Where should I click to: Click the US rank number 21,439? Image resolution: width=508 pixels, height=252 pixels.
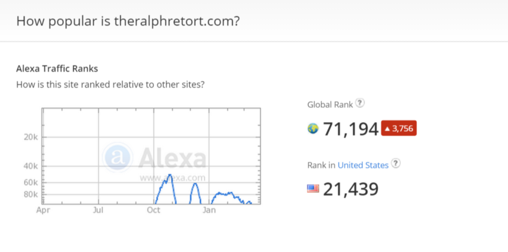coord(351,189)
